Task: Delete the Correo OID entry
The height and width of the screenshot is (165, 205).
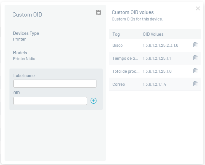Action: tap(195, 84)
